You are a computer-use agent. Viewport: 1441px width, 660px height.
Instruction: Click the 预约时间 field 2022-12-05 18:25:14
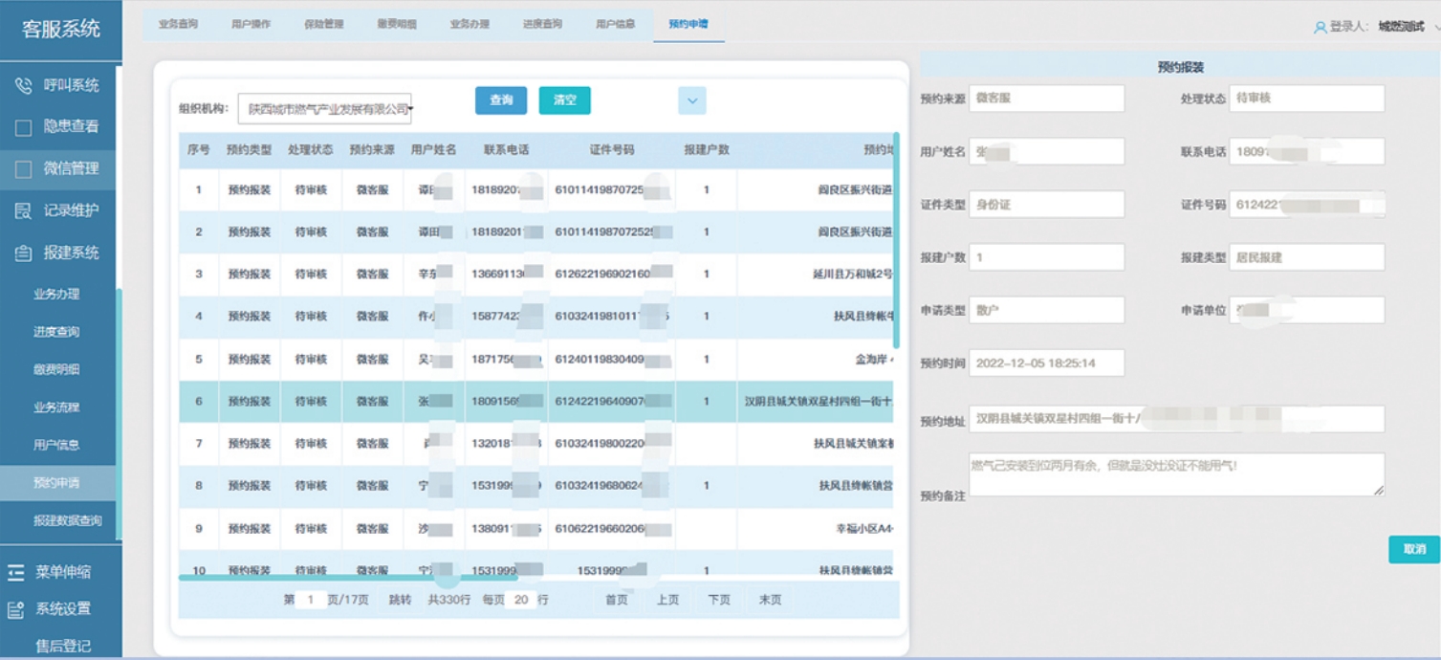pos(1046,363)
